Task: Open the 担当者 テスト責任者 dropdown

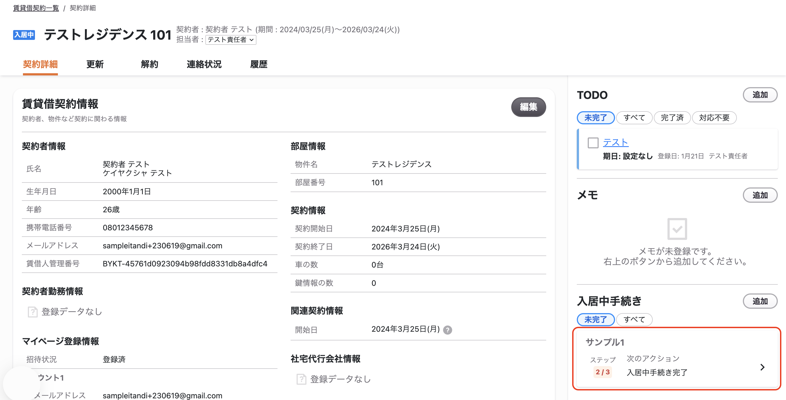Action: click(x=231, y=40)
